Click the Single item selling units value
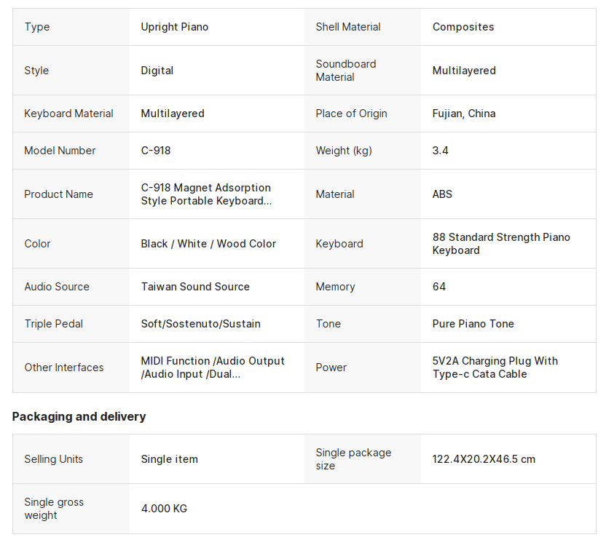 169,459
